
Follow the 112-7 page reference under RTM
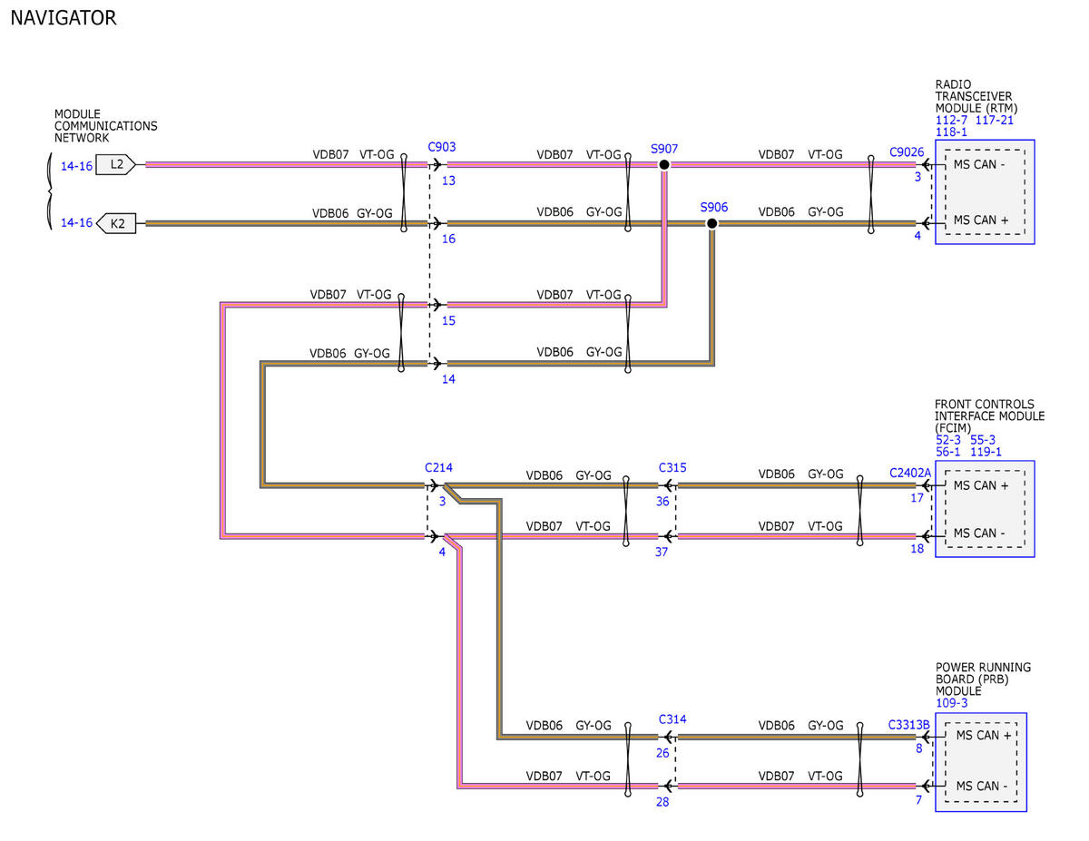tap(951, 120)
